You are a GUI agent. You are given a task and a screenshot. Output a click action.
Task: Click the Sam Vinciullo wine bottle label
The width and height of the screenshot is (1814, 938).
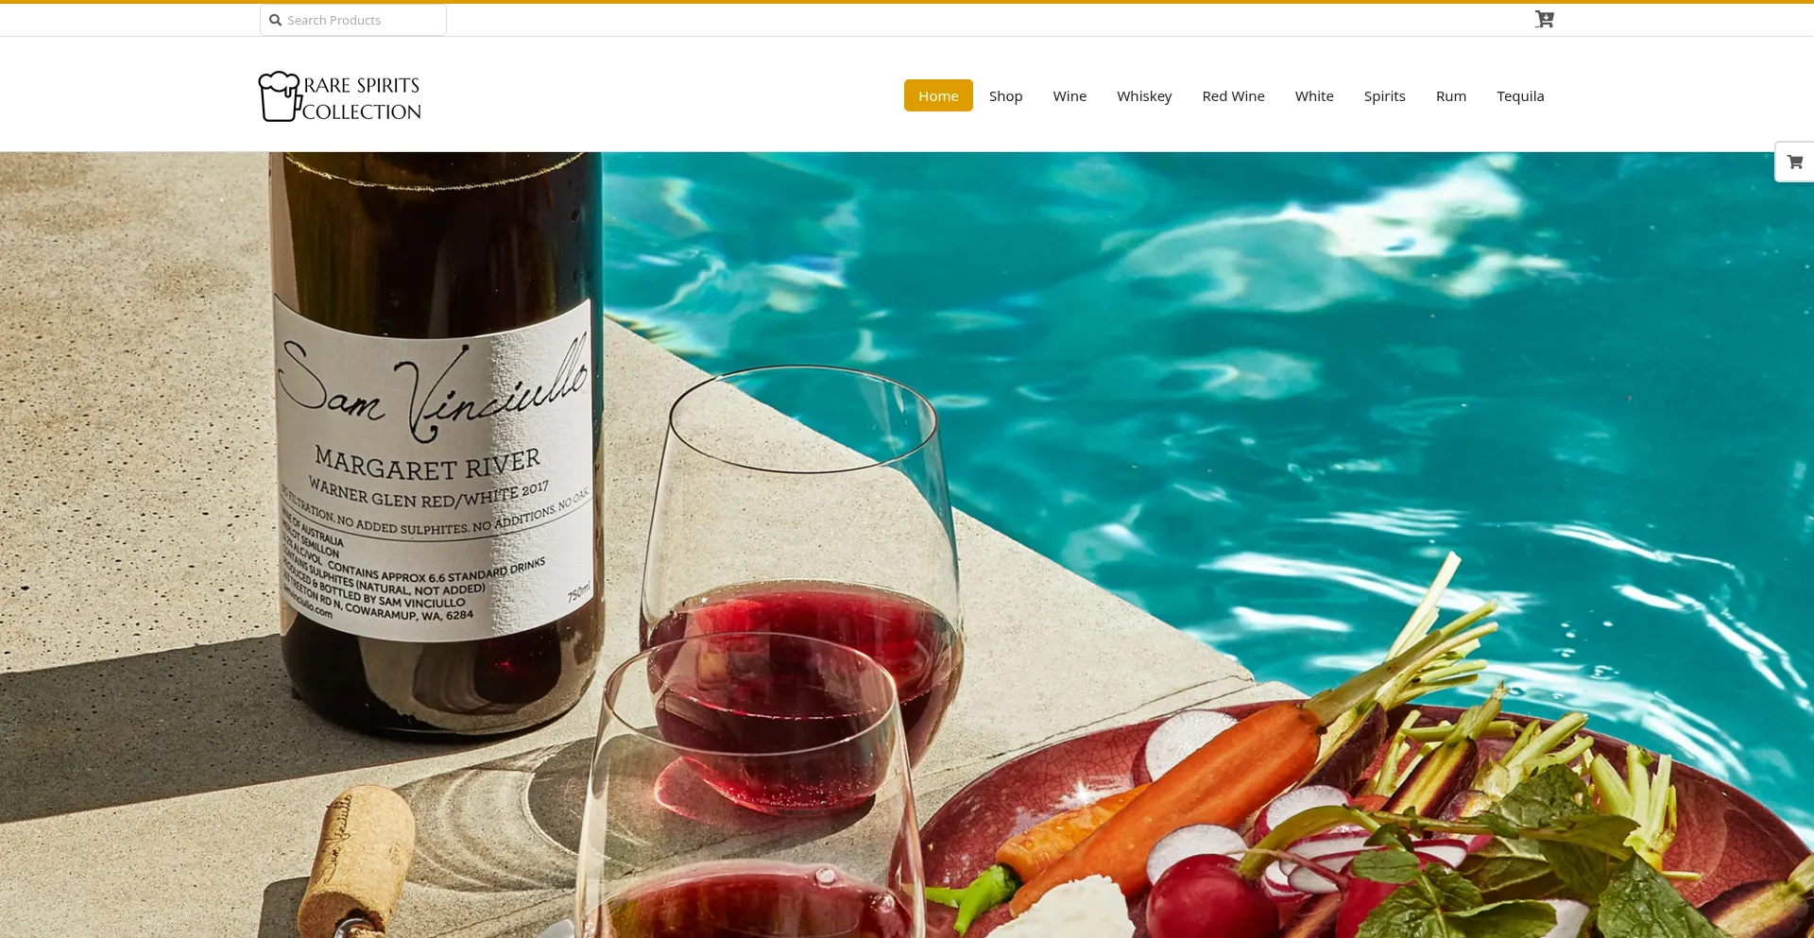436,472
